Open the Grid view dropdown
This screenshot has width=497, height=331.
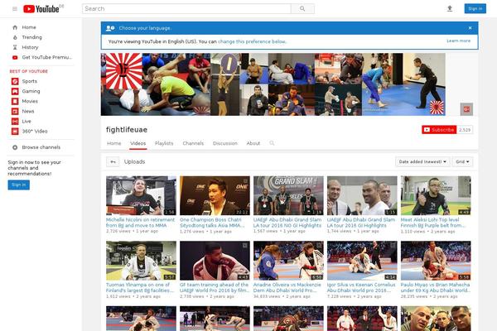(x=462, y=162)
